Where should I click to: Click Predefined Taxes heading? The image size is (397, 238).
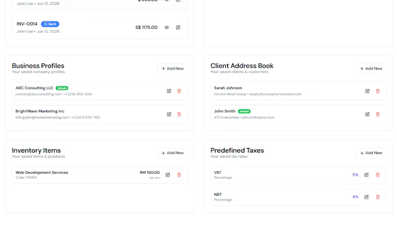[x=237, y=151]
